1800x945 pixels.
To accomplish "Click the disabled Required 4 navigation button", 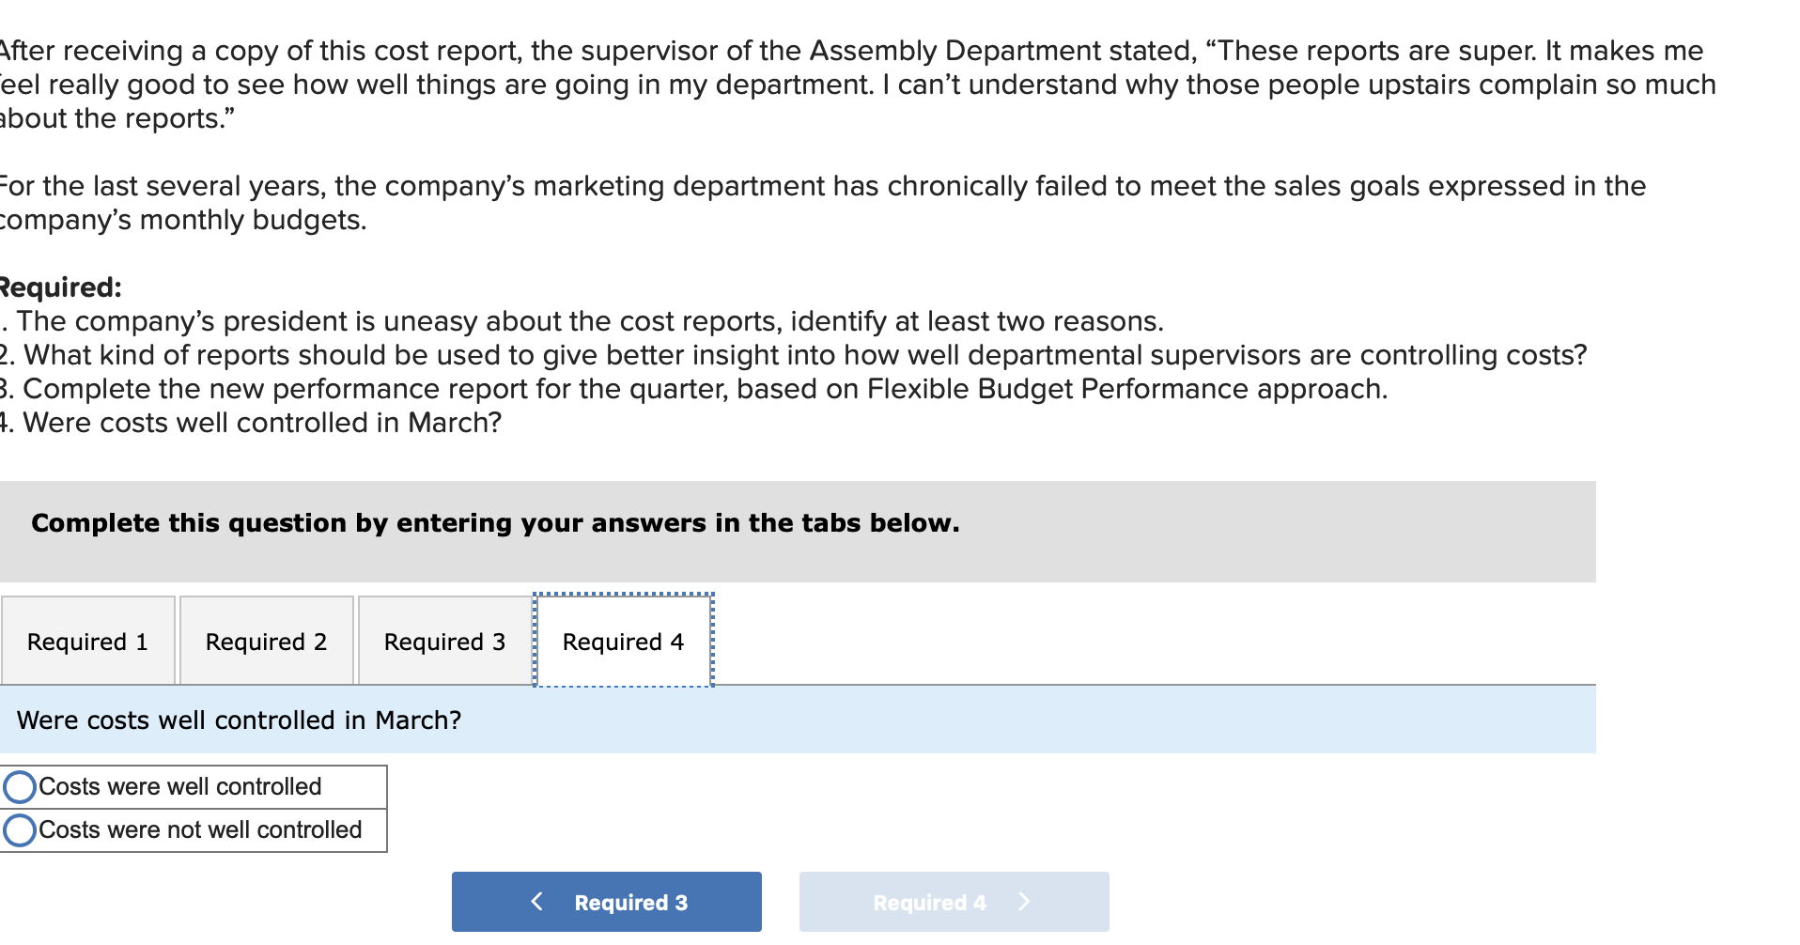I will [x=954, y=901].
